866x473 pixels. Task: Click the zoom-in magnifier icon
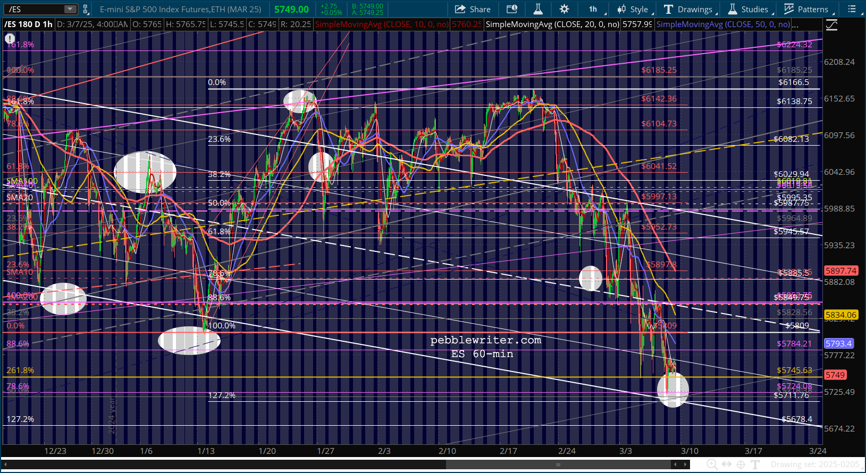(x=712, y=464)
